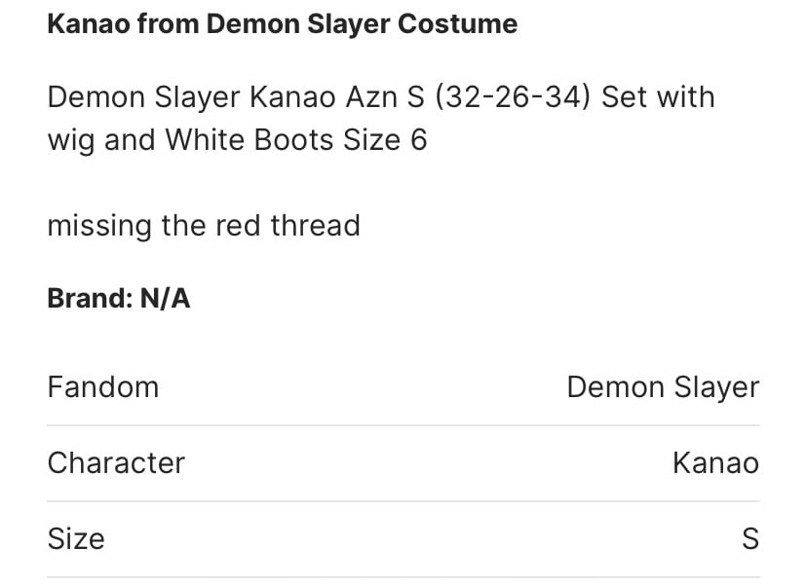Click the 'missing the red thread' note
Screen dimensions: 807x585
[204, 226]
